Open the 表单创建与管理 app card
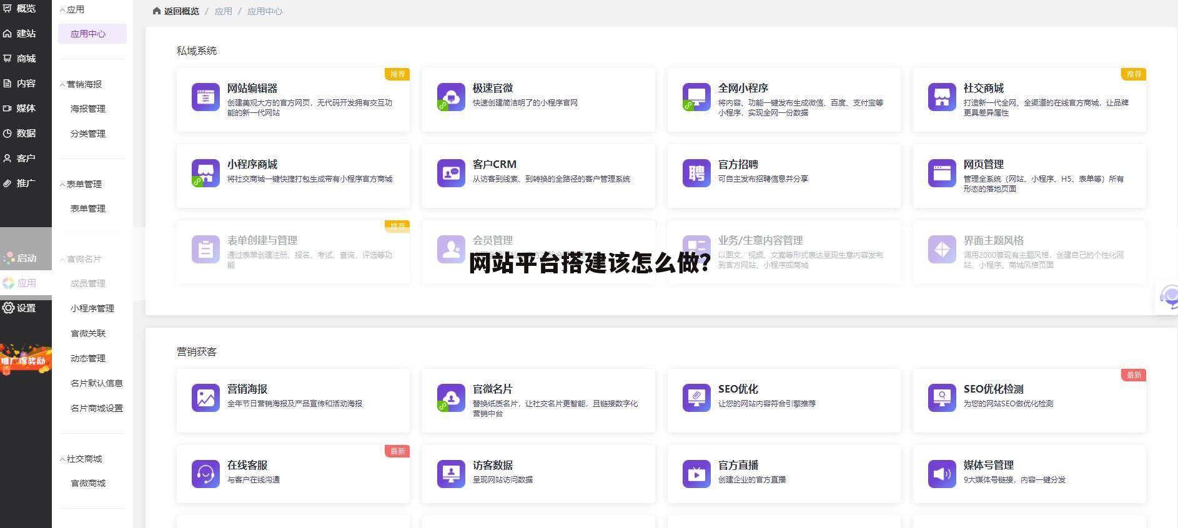 (293, 252)
